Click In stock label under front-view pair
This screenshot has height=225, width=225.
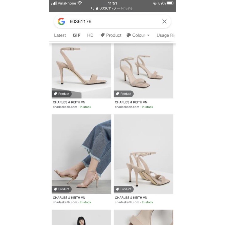(x=147, y=107)
